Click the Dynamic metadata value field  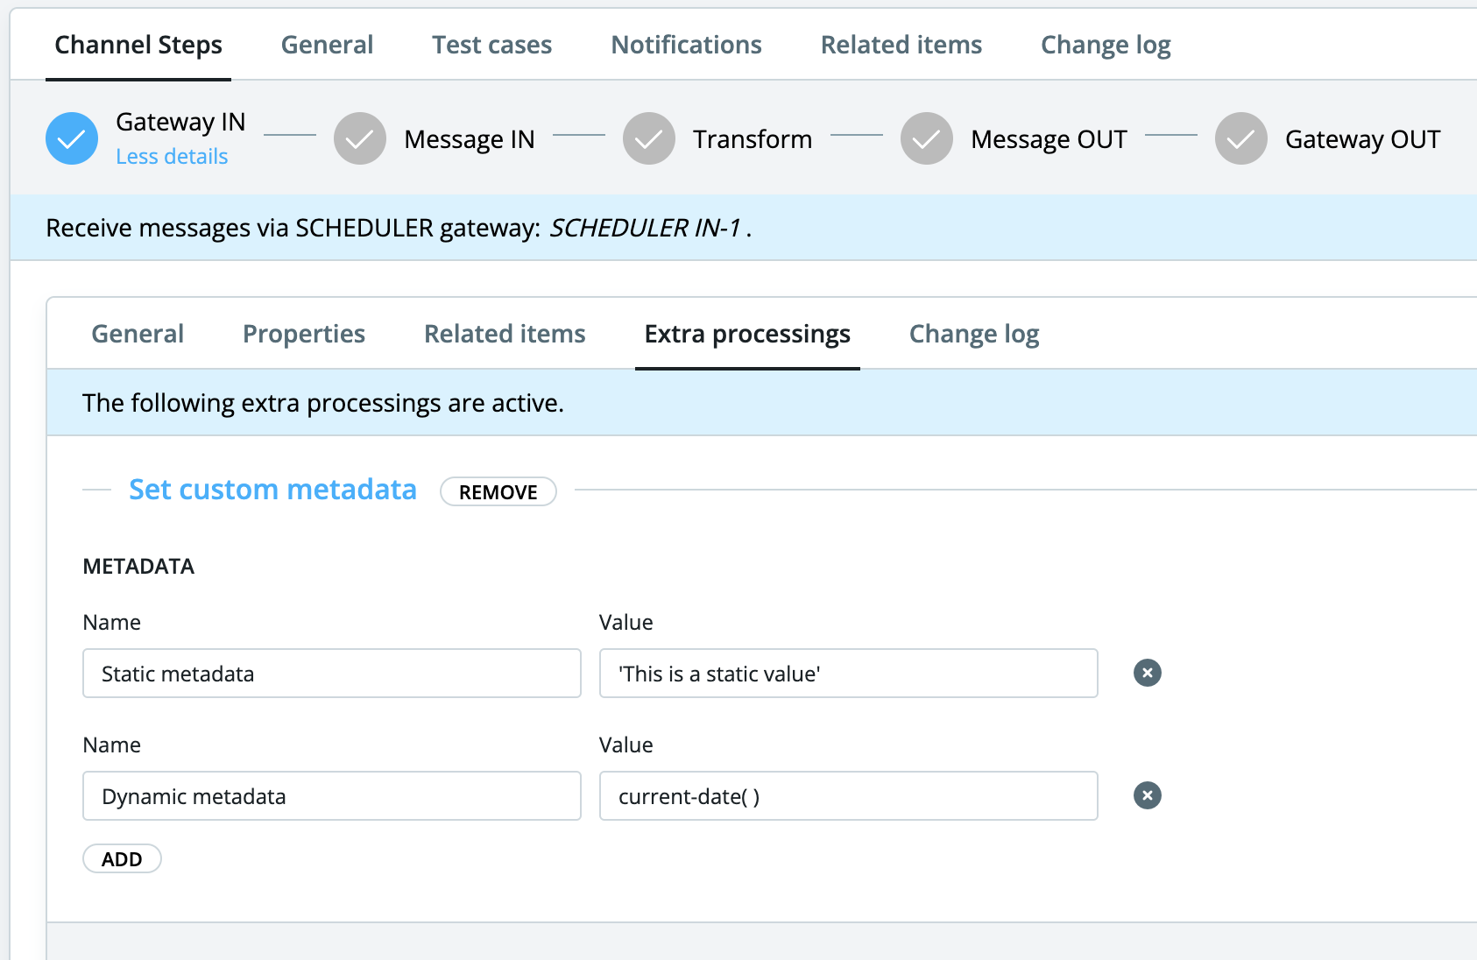point(848,795)
